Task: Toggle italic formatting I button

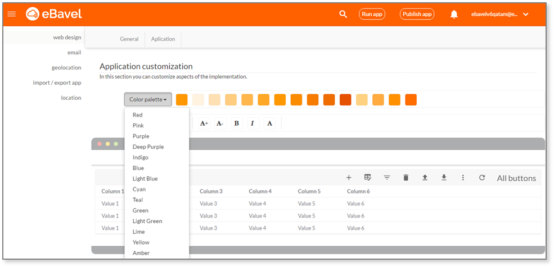Action: tap(253, 123)
